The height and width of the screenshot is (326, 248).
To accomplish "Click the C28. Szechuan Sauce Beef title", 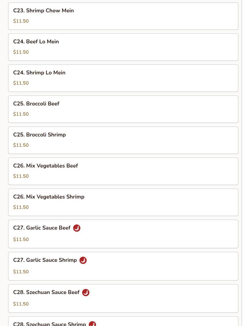I will pyautogui.click(x=46, y=292).
